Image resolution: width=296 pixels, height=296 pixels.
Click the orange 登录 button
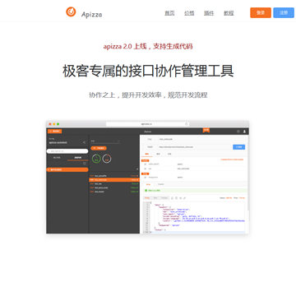(x=261, y=12)
